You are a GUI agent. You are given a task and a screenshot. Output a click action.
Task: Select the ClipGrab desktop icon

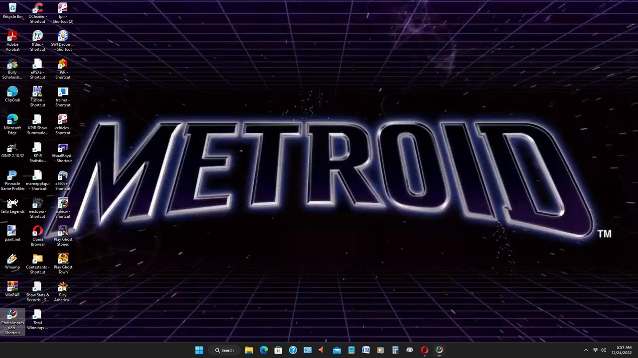pos(12,94)
